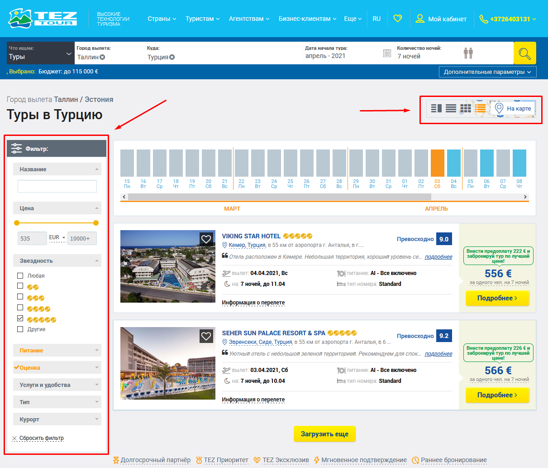Check the three-star rating checkbox

click(x=20, y=296)
